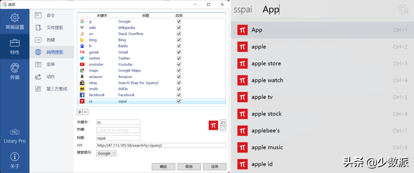Select 'apple stock' suggestion in Listary
Viewport: 414px width, 173px height.
322,114
